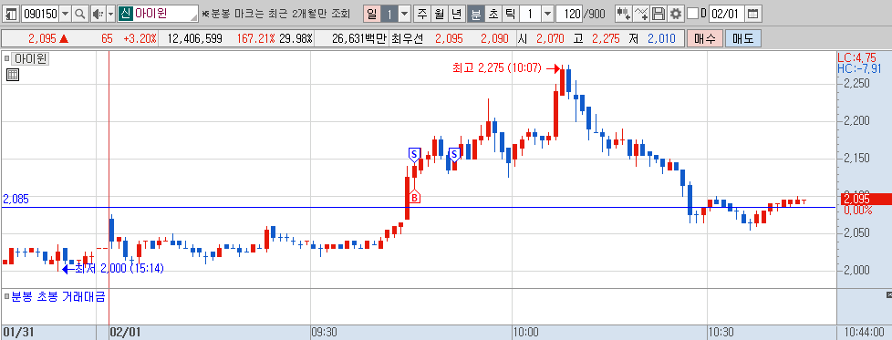Image resolution: width=892 pixels, height=340 pixels.
Task: Click the second S sell marker on chart
Action: point(454,154)
